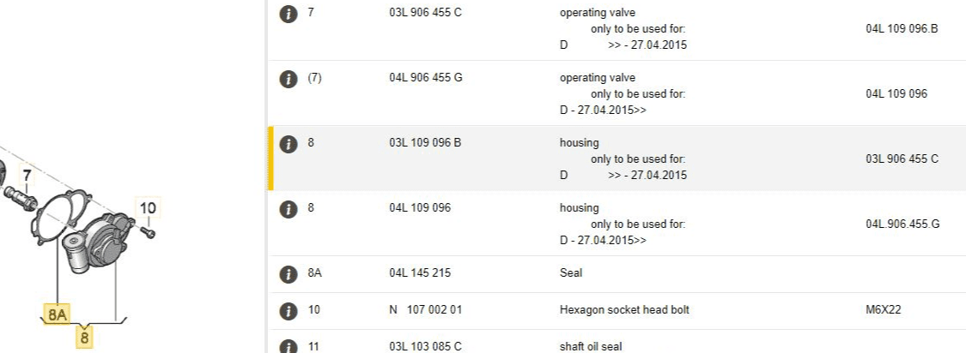Image resolution: width=966 pixels, height=353 pixels.
Task: Click callout number 10 in the diagram
Action: [x=148, y=207]
